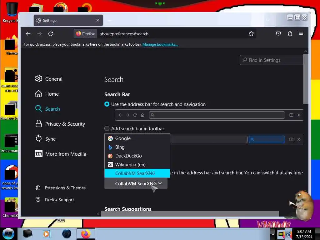Open Sync settings category
This screenshot has width=320, height=240.
45,139
